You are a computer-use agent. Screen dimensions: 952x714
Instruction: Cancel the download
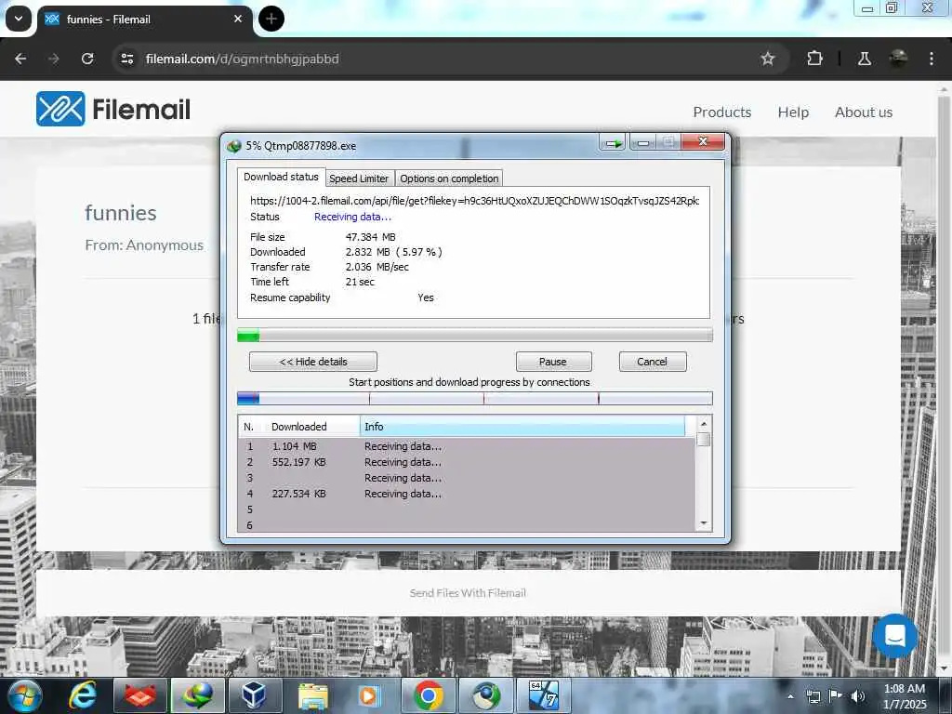(653, 362)
